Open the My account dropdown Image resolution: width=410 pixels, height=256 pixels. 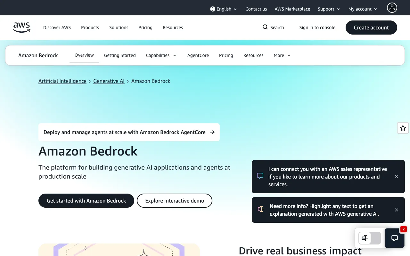362,9
